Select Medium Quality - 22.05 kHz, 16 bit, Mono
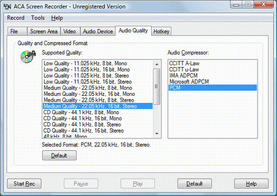Screen dimensions: 277x196 98,94
